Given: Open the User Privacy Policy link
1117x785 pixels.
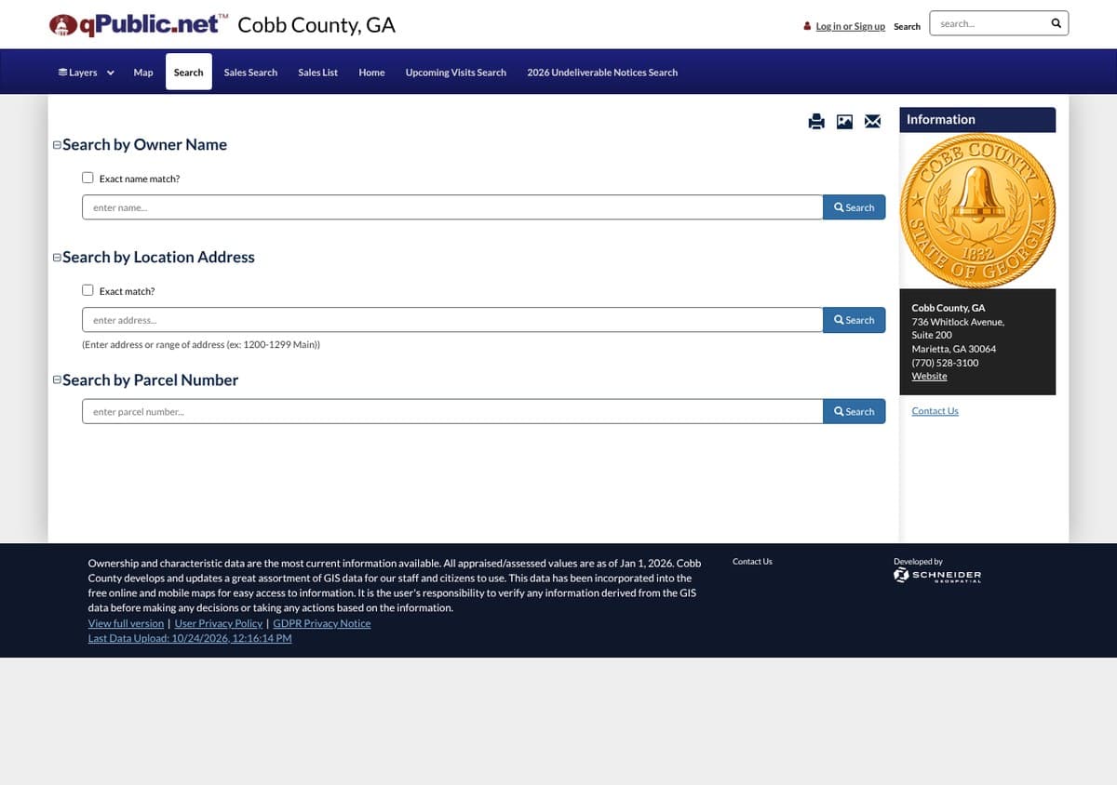Looking at the screenshot, I should point(219,623).
